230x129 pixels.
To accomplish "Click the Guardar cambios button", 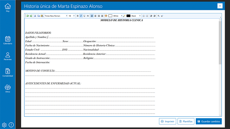I will 209,121.
